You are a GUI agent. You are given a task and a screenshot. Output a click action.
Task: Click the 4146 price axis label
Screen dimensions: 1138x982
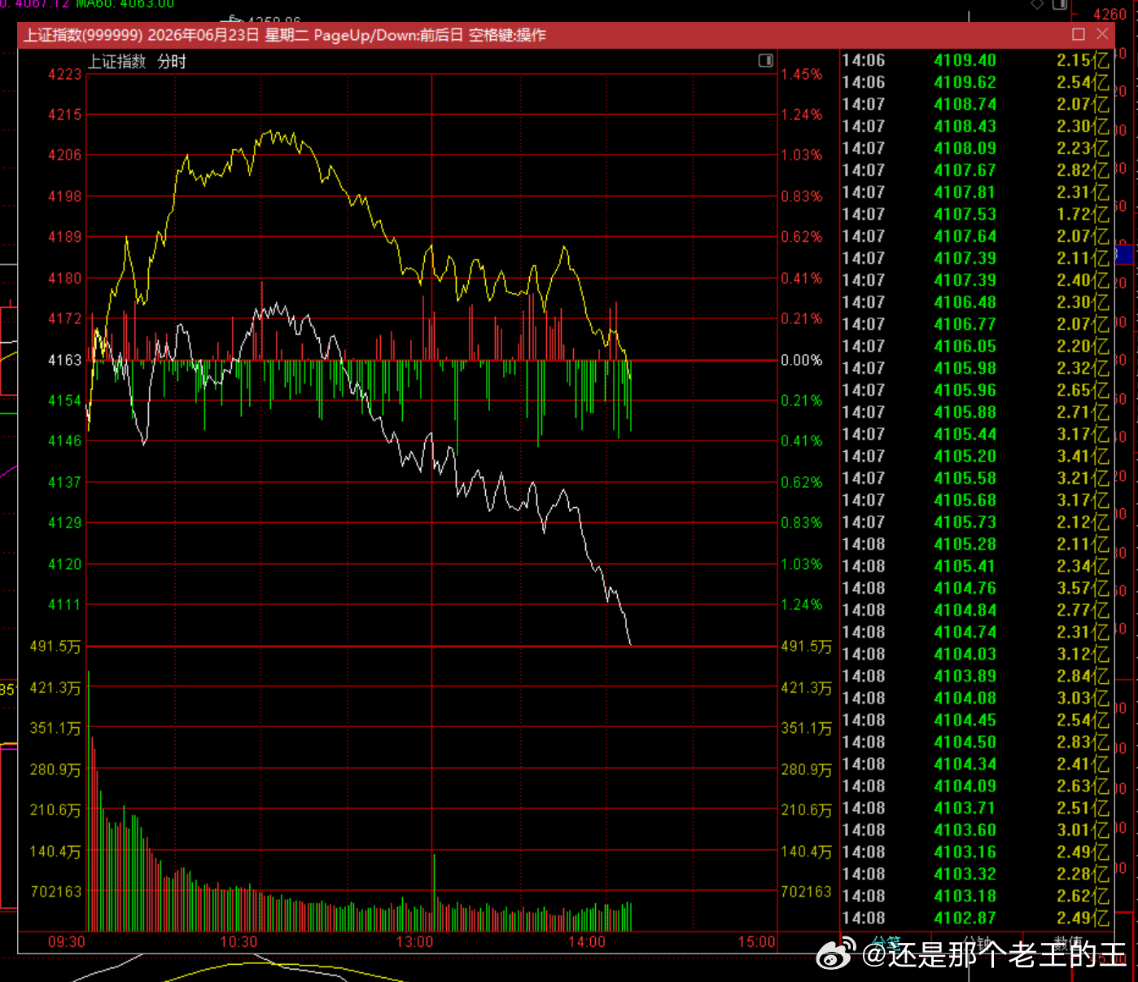pyautogui.click(x=65, y=441)
